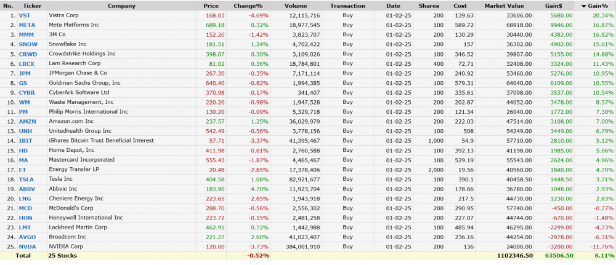Select the AMZN ticker link
The width and height of the screenshot is (616, 265).
point(27,121)
